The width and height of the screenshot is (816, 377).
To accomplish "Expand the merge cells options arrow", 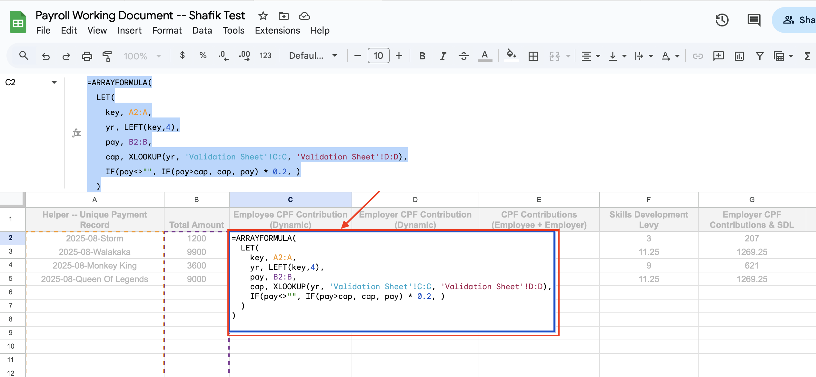I will (x=568, y=56).
